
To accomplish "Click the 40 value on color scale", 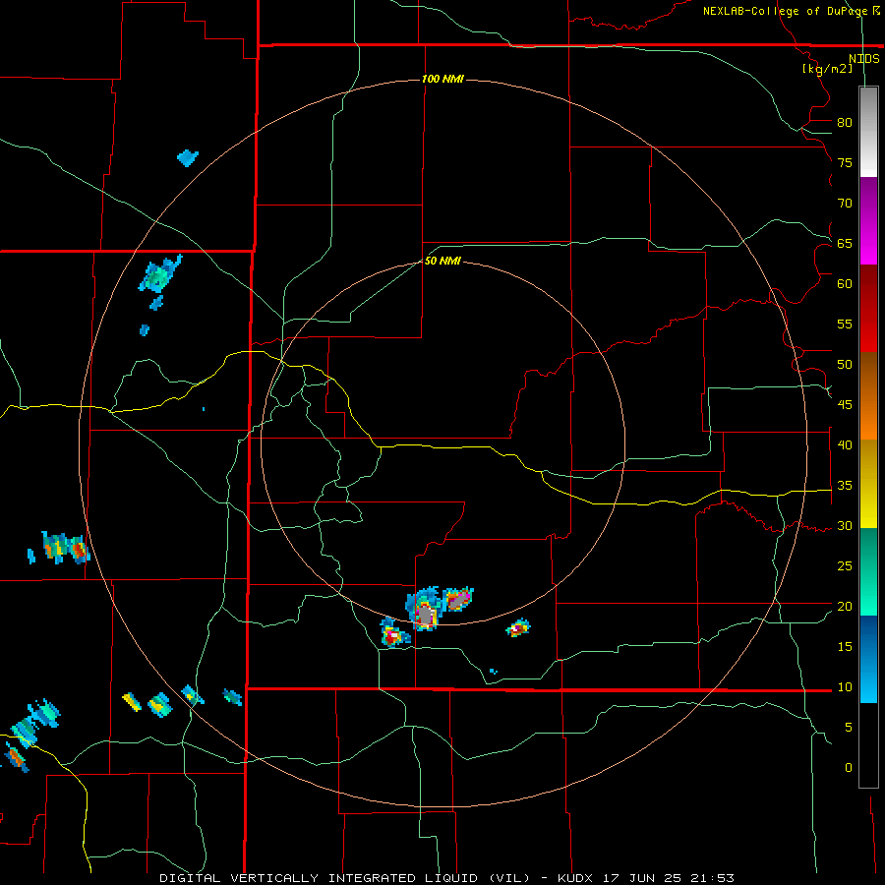I will [845, 445].
